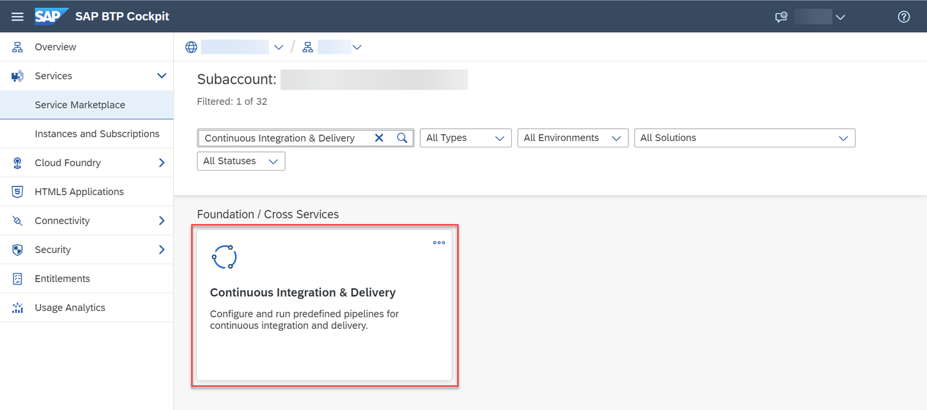Click the subaccount hierarchy icon in breadcrumb
Image resolution: width=927 pixels, height=410 pixels.
(308, 47)
